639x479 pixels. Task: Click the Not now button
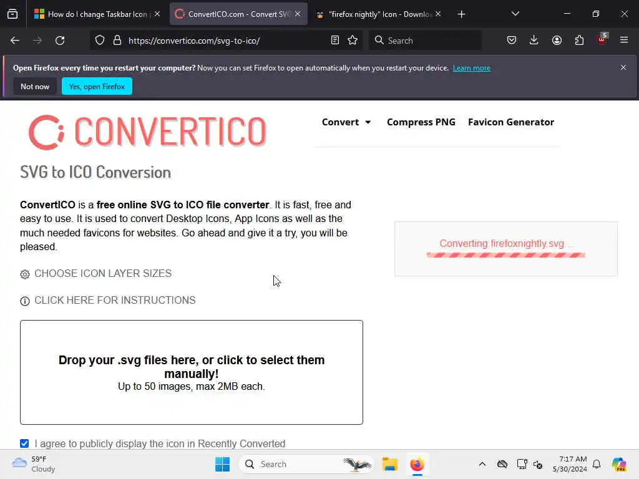coord(35,86)
